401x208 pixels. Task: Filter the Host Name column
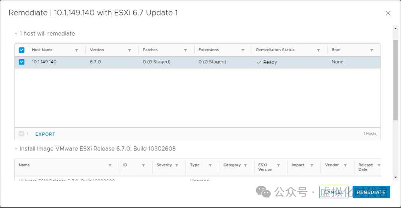pyautogui.click(x=76, y=50)
